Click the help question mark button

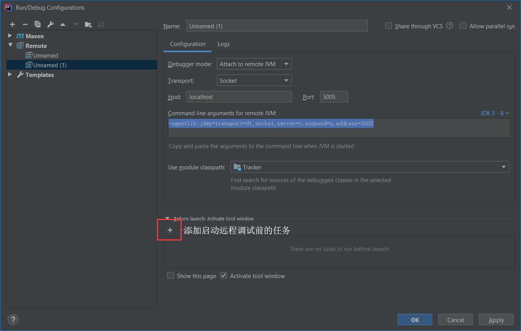(x=13, y=320)
